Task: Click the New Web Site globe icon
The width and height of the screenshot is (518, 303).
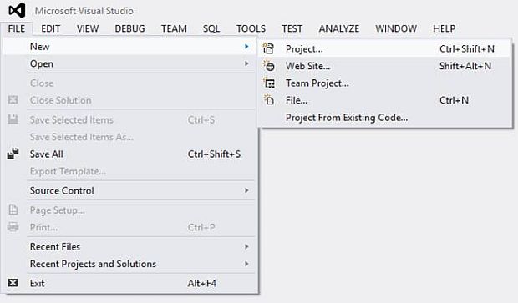Action: 269,66
